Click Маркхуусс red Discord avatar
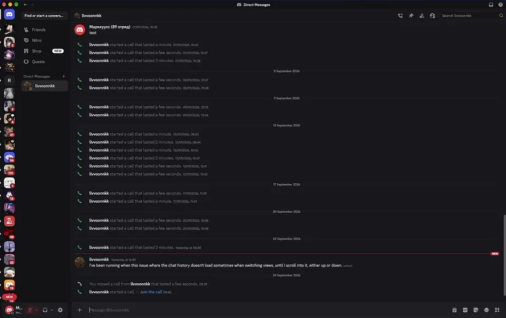 click(80, 29)
